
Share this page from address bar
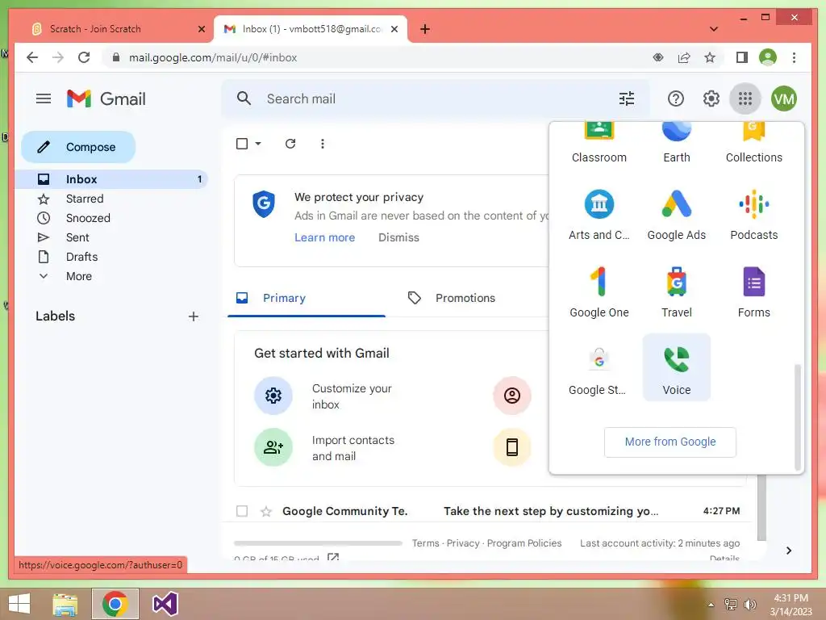point(684,57)
